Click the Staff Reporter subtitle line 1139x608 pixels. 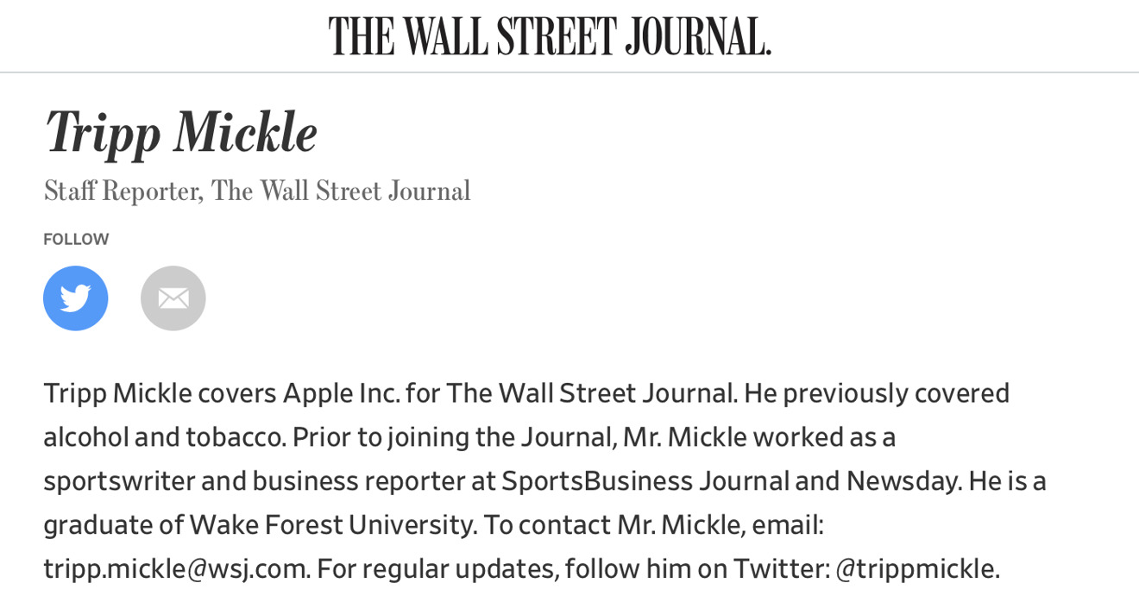tap(257, 191)
